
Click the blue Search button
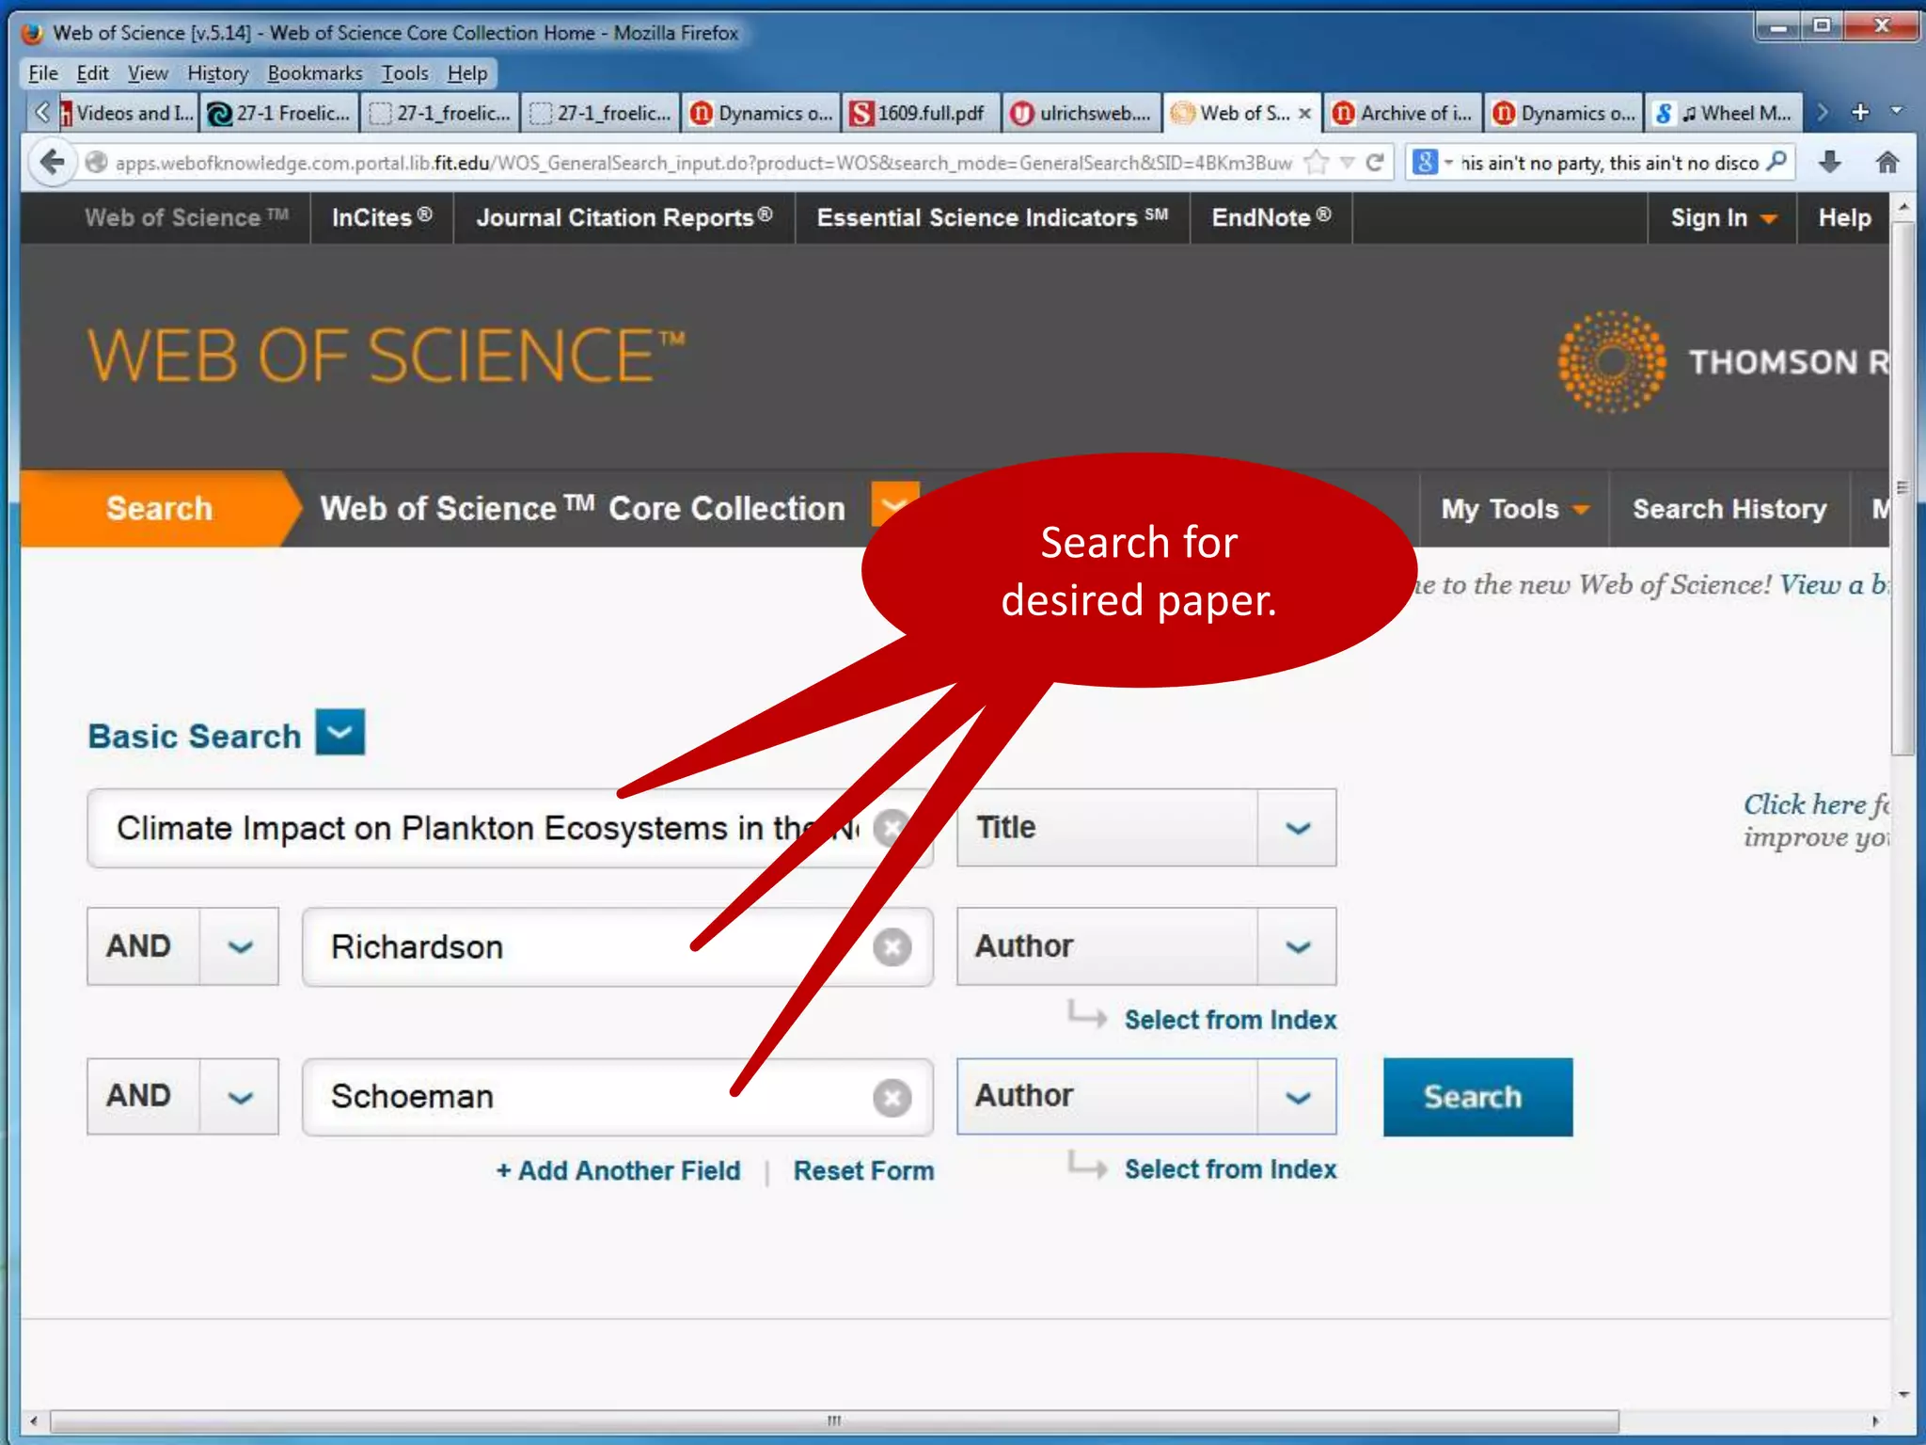1477,1097
